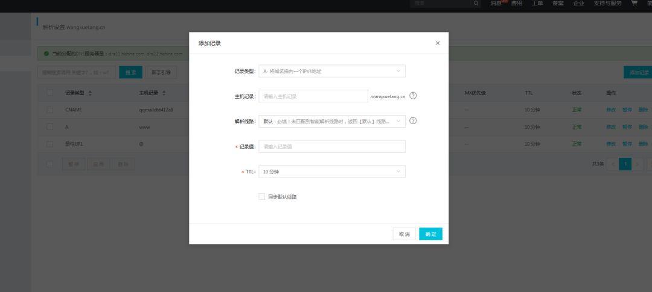
Task: Expand the 记录类型 dropdown
Action: 332,71
